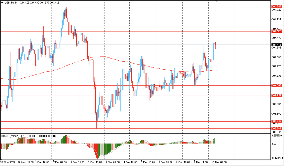The width and height of the screenshot is (284, 166).
Task: Click the 104.300 price axis value
Action: coord(277,57)
